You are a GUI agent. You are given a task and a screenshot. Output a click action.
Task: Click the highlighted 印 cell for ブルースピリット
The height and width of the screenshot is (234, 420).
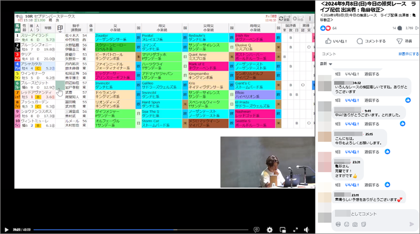pyautogui.click(x=60, y=85)
